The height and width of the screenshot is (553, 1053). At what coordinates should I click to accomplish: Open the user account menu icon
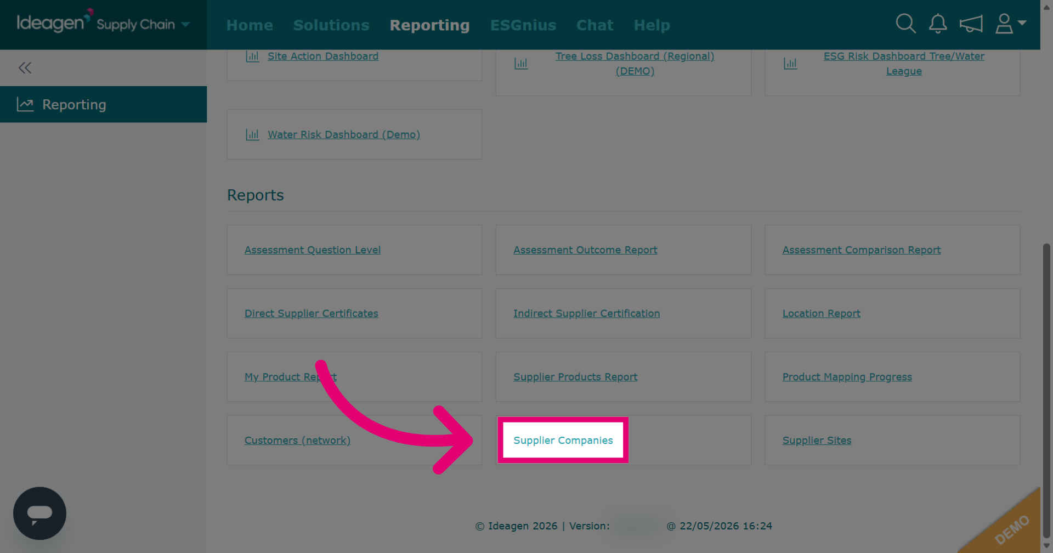1010,24
